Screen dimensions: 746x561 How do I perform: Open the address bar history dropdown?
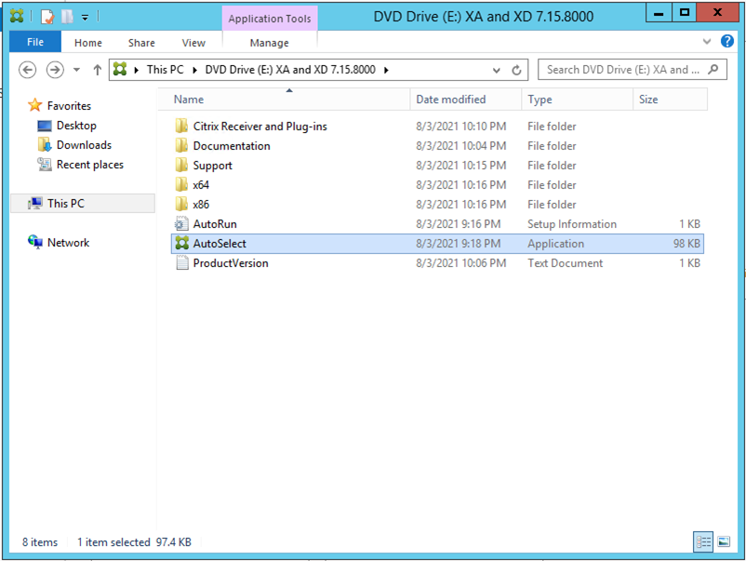click(496, 71)
